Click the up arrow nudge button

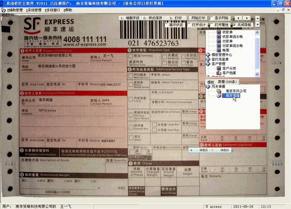coord(257,19)
